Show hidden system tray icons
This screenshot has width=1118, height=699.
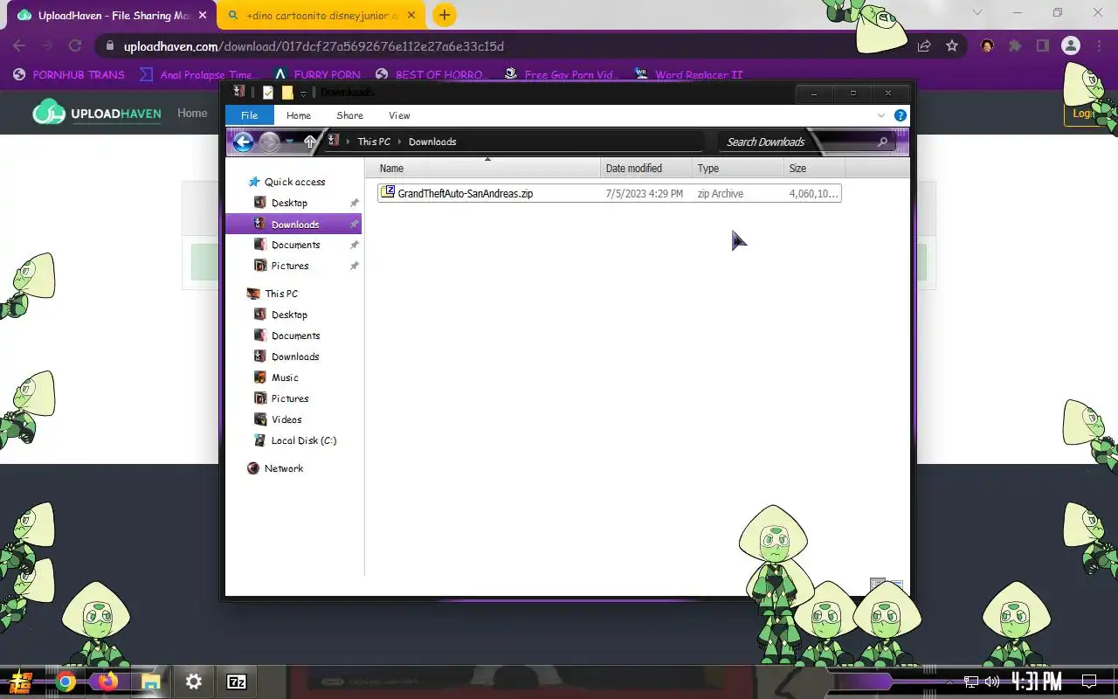[949, 682]
